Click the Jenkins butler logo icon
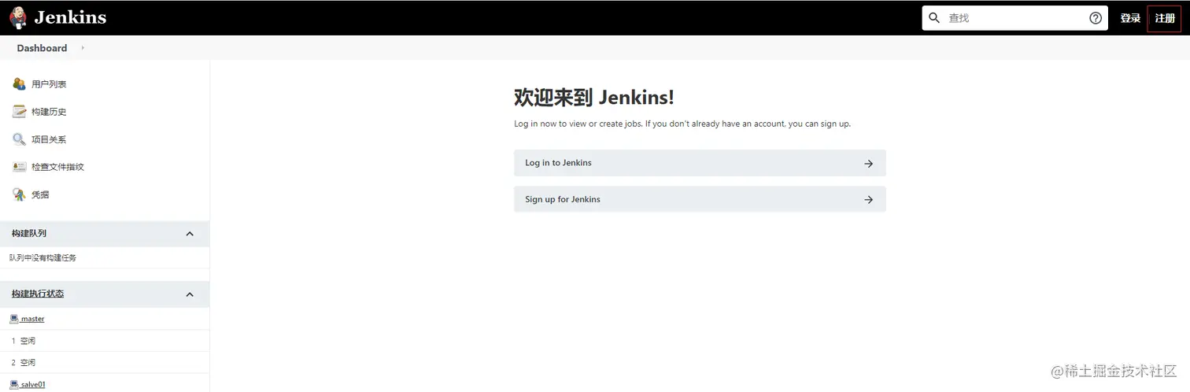Viewport: 1190px width, 392px height. (17, 17)
